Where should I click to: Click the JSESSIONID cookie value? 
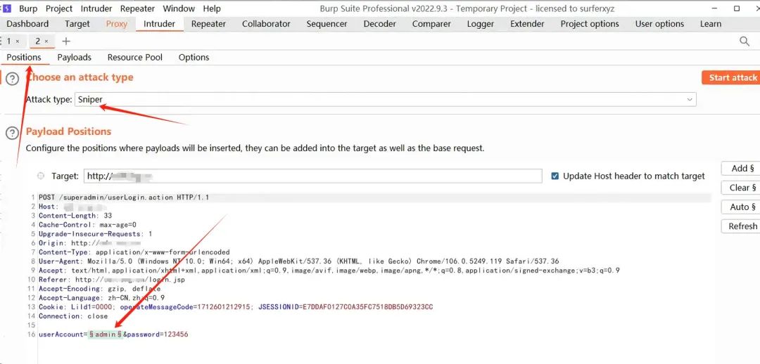click(367, 308)
